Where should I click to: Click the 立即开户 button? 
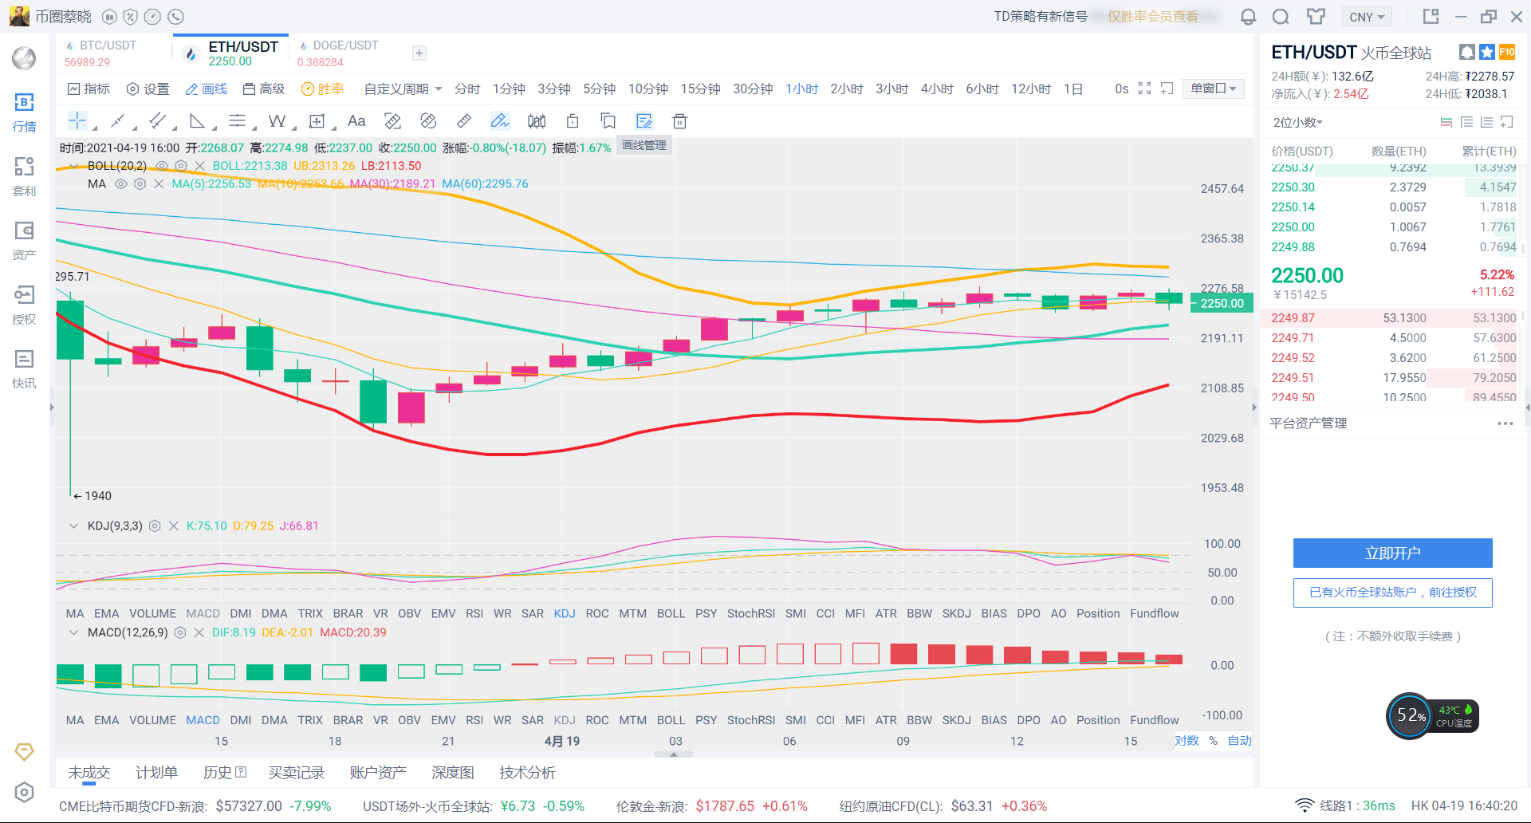click(x=1392, y=553)
